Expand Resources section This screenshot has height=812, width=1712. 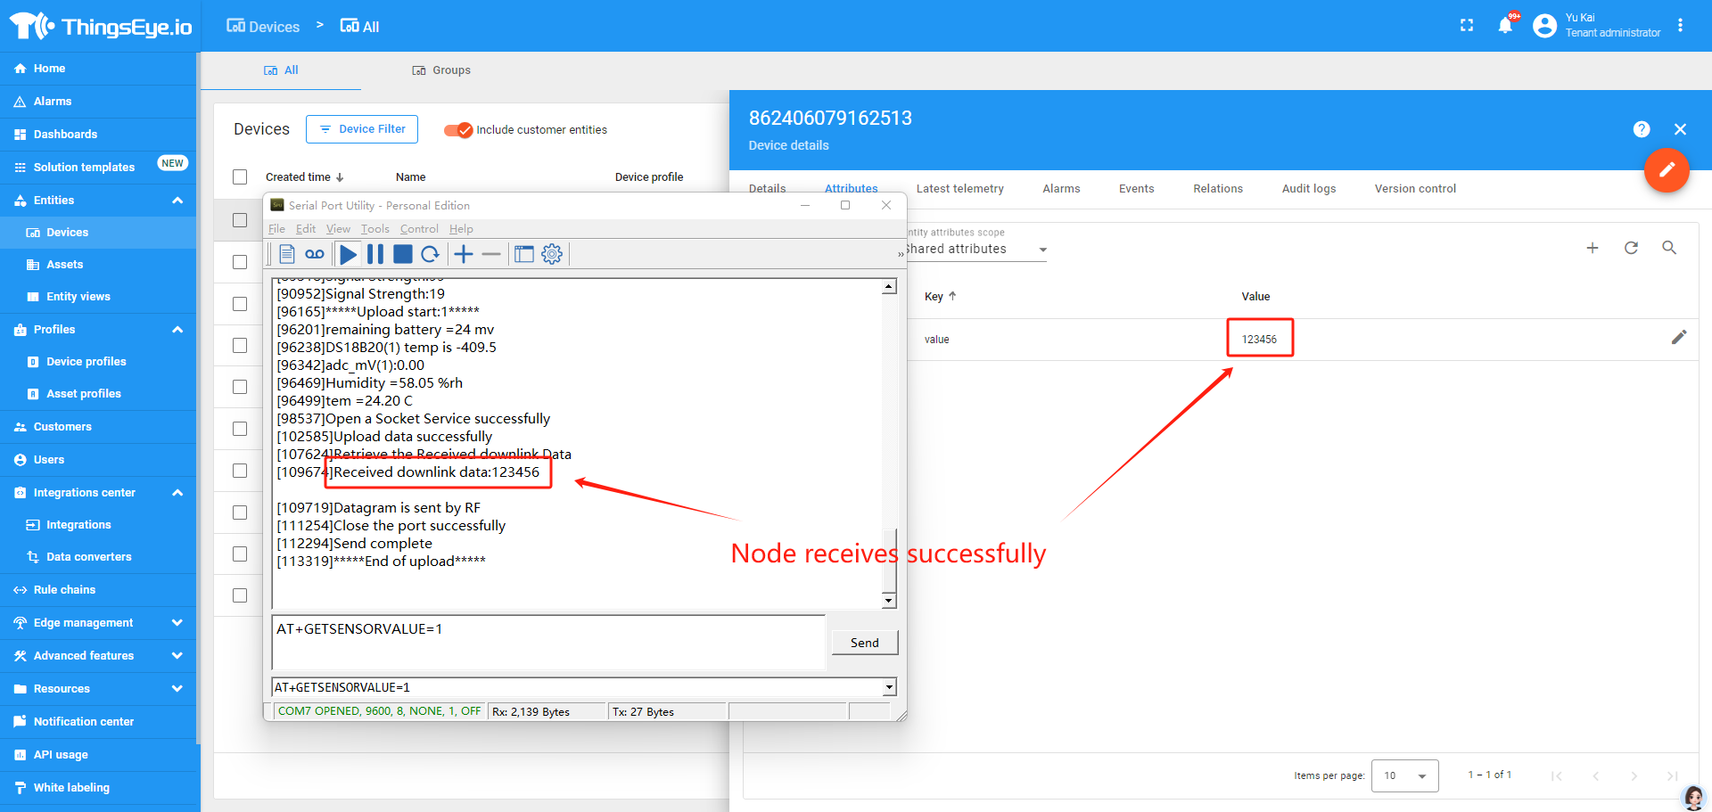[177, 689]
